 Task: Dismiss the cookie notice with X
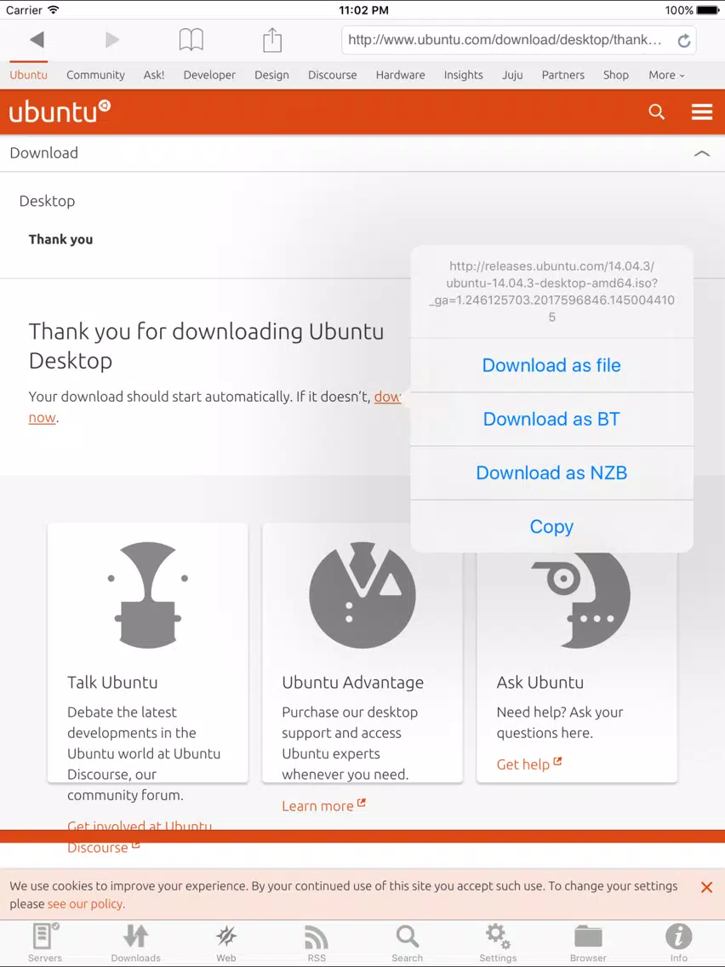(x=706, y=887)
